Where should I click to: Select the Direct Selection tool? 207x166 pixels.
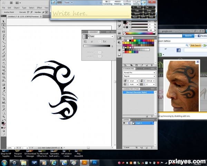3,25
